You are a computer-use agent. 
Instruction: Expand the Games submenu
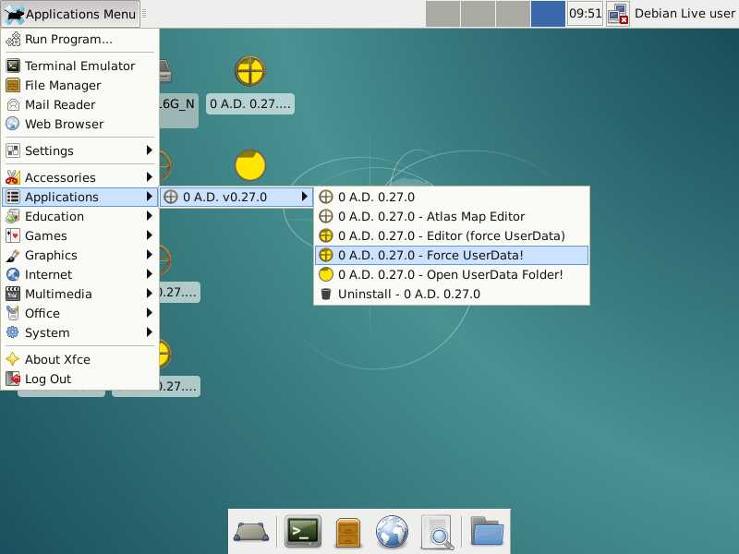(79, 235)
